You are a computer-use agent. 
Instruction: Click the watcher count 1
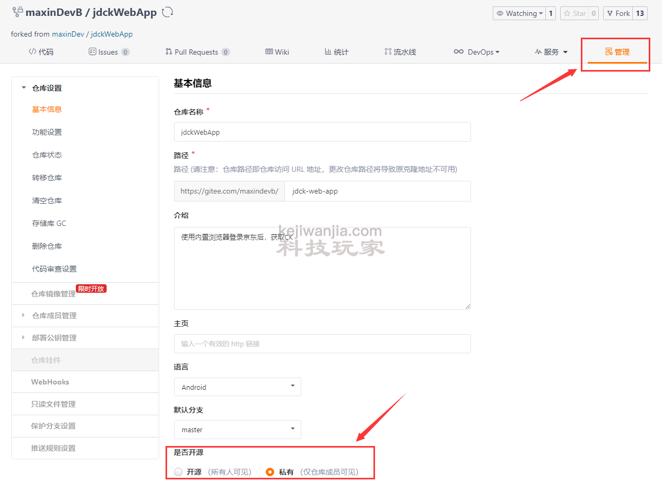coord(551,13)
